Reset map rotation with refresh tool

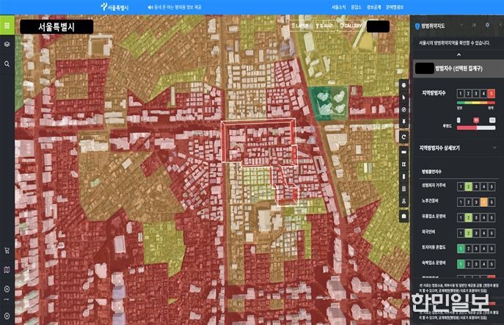pyautogui.click(x=404, y=136)
